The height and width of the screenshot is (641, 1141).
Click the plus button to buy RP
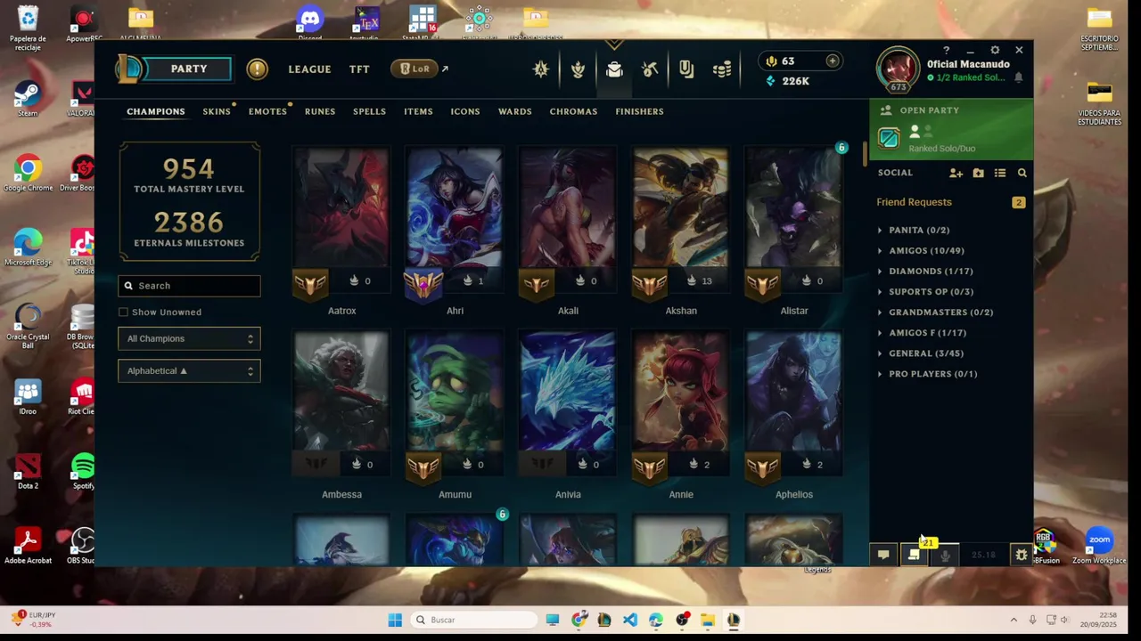832,61
